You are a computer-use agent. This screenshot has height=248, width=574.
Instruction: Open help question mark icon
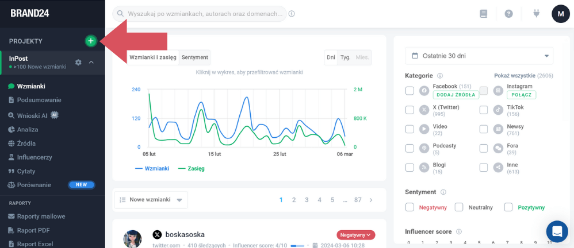click(508, 14)
